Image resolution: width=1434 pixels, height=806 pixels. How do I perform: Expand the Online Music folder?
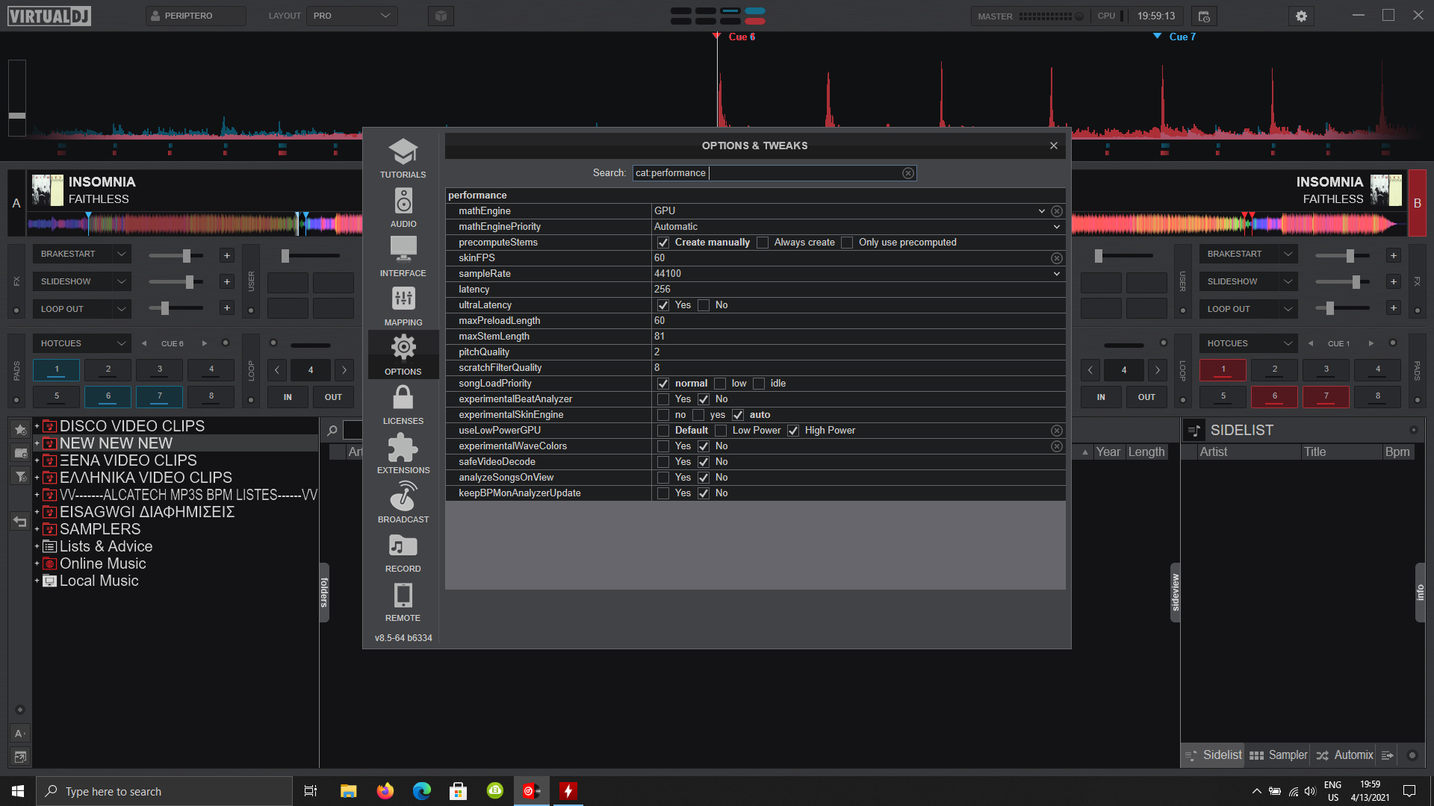37,563
